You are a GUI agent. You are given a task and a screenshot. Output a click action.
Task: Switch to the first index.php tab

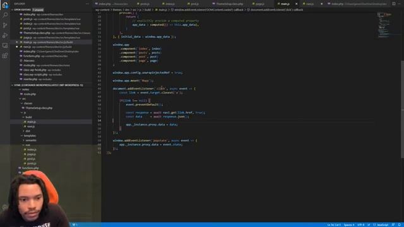[112, 4]
